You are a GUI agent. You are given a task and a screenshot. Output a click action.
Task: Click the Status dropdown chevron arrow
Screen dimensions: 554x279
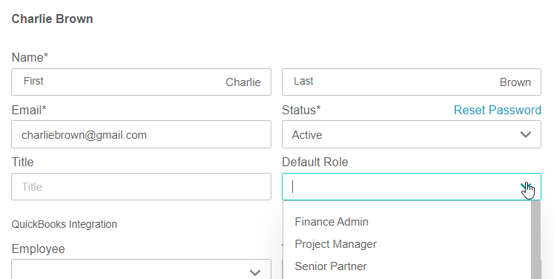[526, 135]
